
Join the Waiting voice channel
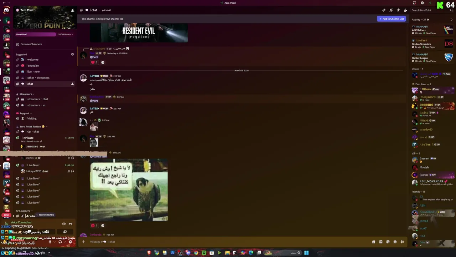[45, 119]
